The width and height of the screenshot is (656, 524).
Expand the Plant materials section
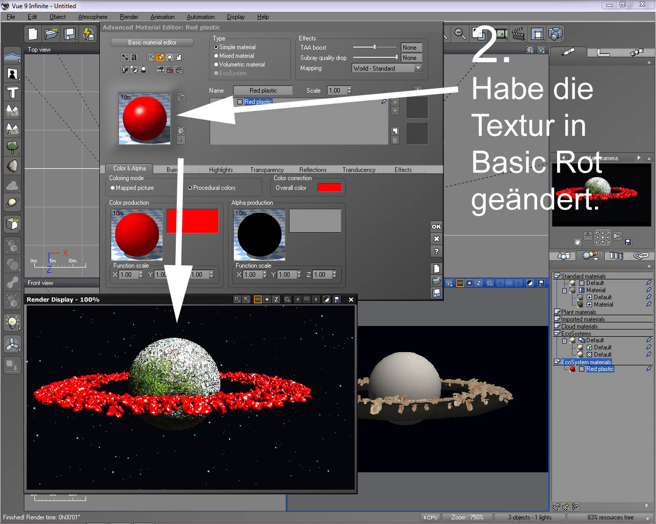(557, 312)
